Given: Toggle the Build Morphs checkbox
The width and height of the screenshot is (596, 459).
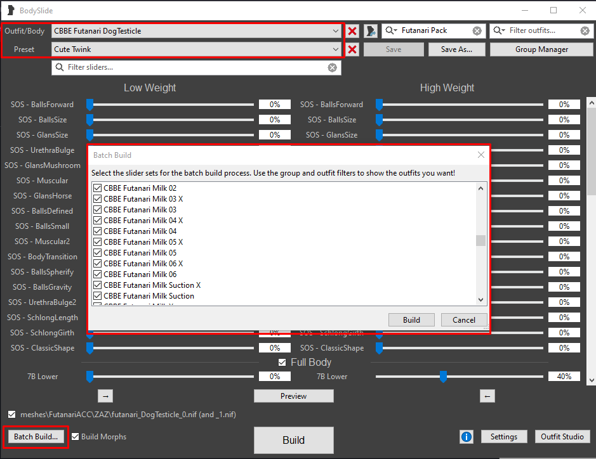Looking at the screenshot, I should (76, 437).
